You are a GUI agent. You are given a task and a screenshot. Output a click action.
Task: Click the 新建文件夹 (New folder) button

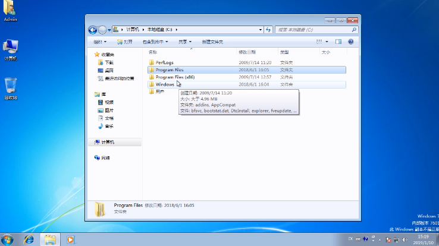pyautogui.click(x=212, y=42)
